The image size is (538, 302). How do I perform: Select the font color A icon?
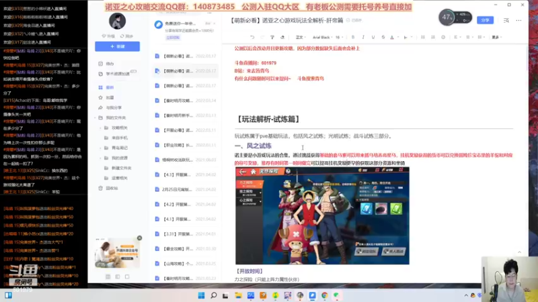click(392, 37)
